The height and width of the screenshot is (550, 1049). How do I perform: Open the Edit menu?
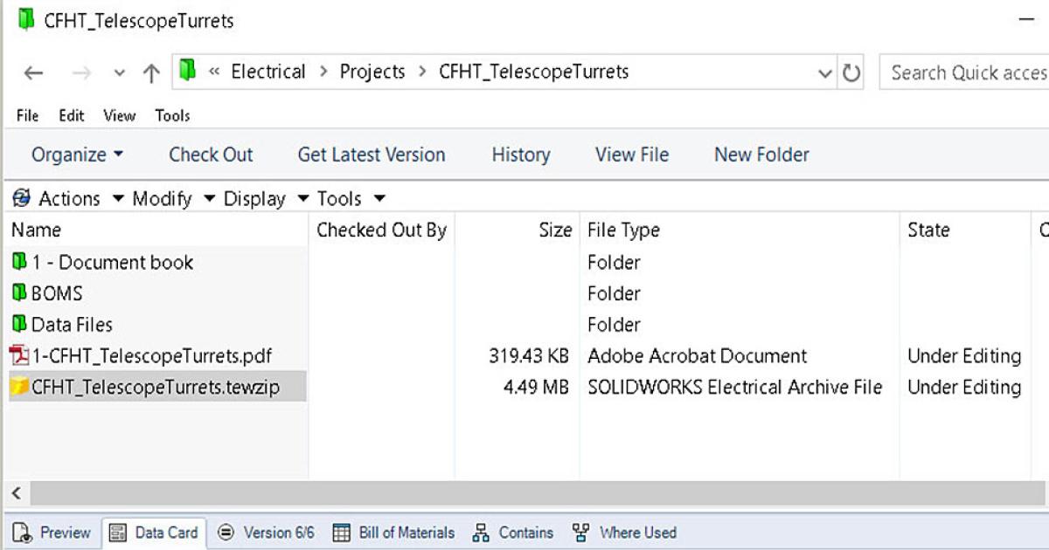click(71, 115)
